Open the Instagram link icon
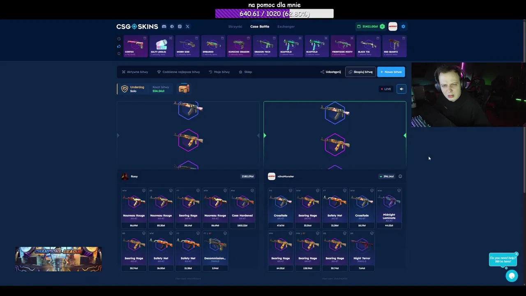The image size is (526, 296). (180, 26)
